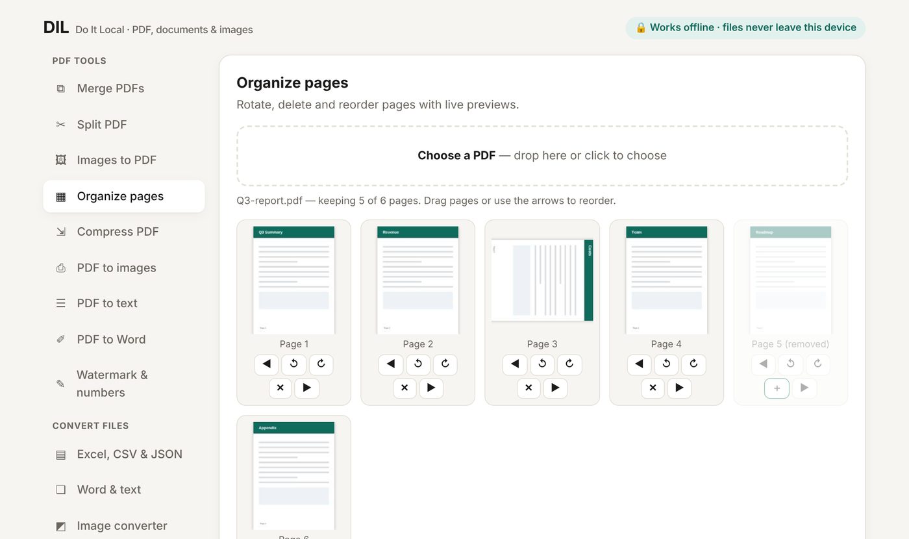
Task: Open Watermark & numbers tool
Action: pyautogui.click(x=124, y=384)
